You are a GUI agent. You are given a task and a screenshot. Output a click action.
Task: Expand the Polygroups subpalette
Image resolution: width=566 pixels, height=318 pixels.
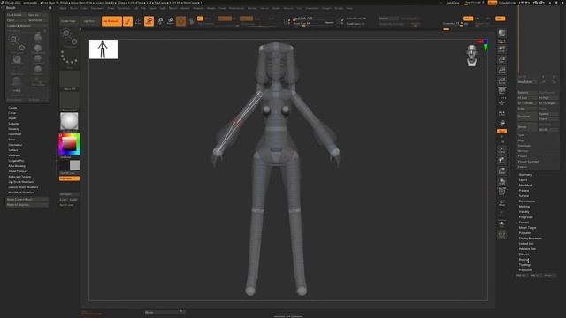pyautogui.click(x=526, y=217)
